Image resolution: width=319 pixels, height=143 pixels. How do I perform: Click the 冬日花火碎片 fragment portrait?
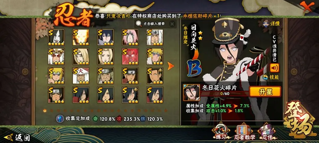click(x=191, y=93)
